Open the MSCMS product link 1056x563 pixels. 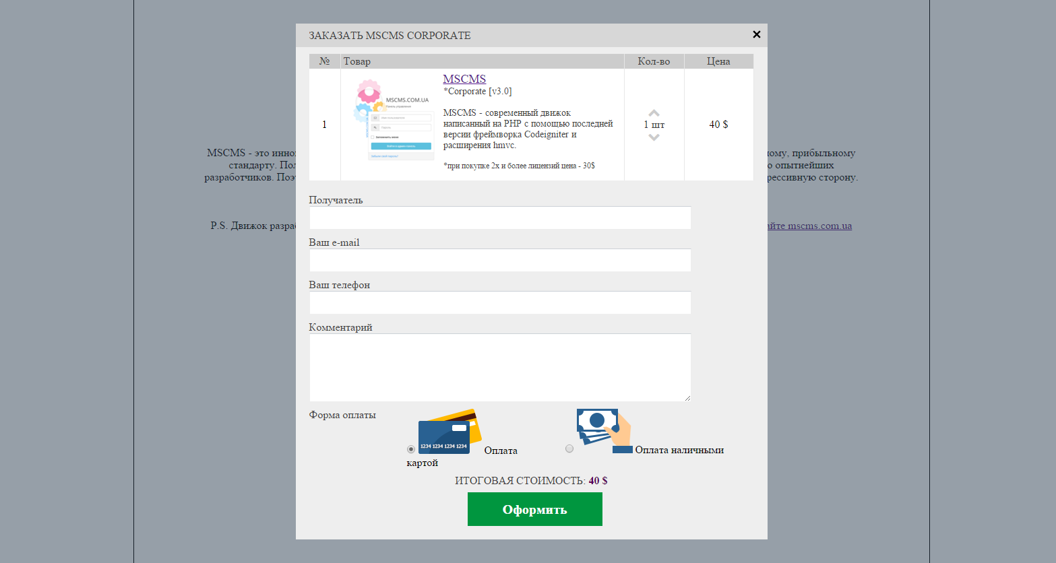click(x=464, y=79)
